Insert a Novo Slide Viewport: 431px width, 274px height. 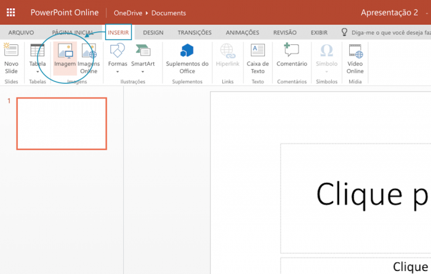click(11, 59)
